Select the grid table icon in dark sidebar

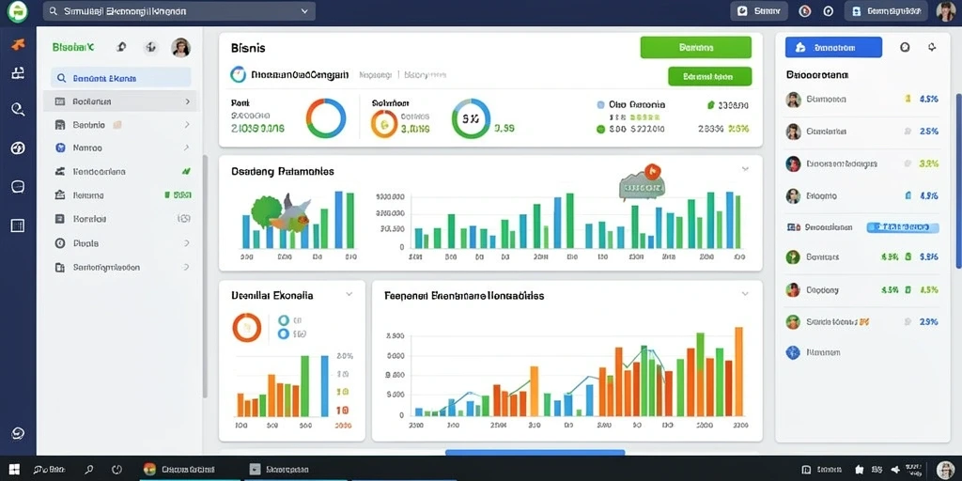[18, 225]
